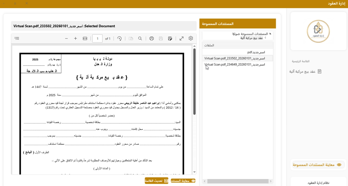Click the save-as icon with pencil
348x186 pixels.
170,38
